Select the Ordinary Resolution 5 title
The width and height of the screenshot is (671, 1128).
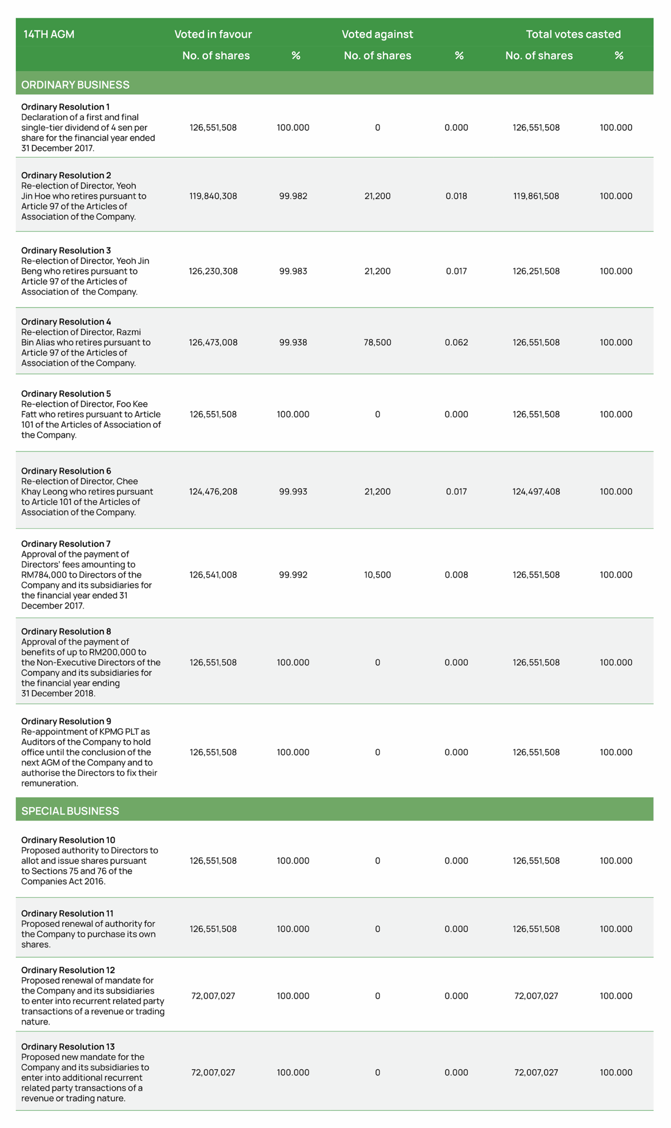[66, 394]
